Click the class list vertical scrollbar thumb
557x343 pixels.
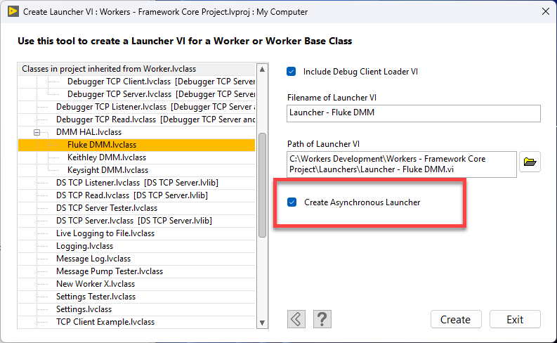click(x=262, y=186)
